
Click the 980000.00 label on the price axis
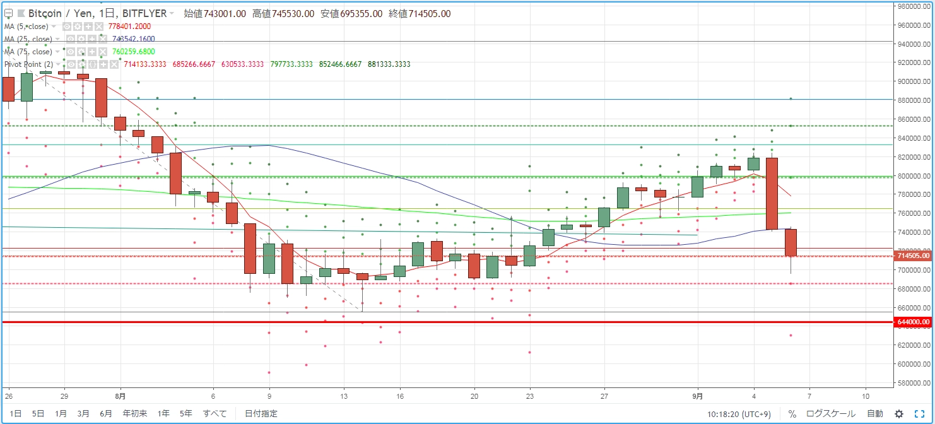pyautogui.click(x=912, y=6)
